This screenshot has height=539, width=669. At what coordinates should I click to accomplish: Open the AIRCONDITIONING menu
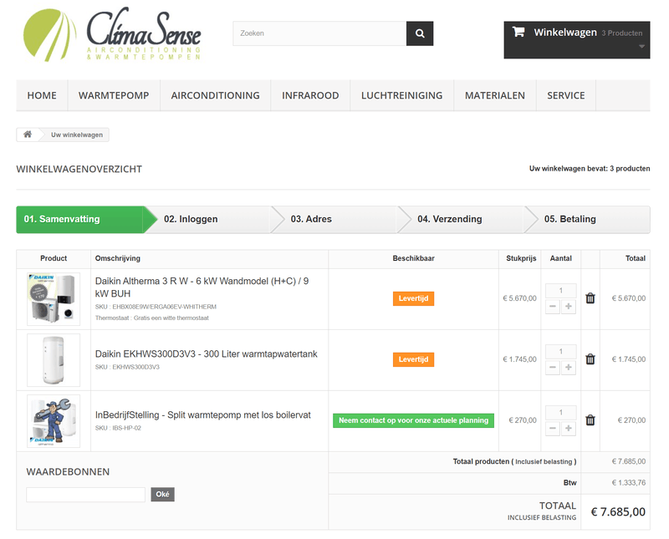coord(216,95)
